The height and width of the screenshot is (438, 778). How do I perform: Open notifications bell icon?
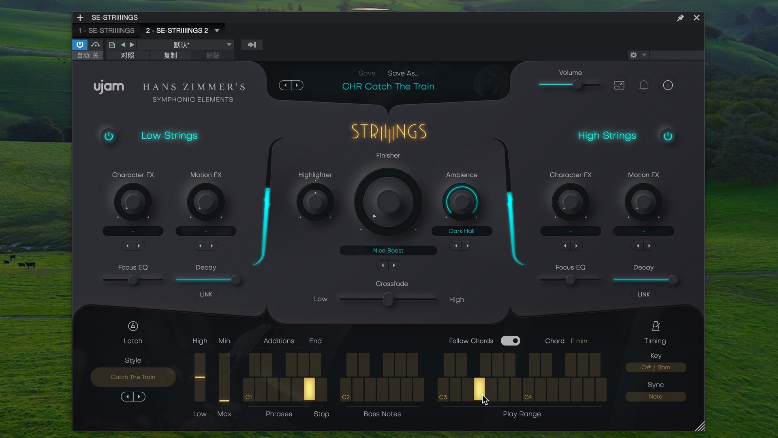pyautogui.click(x=643, y=85)
